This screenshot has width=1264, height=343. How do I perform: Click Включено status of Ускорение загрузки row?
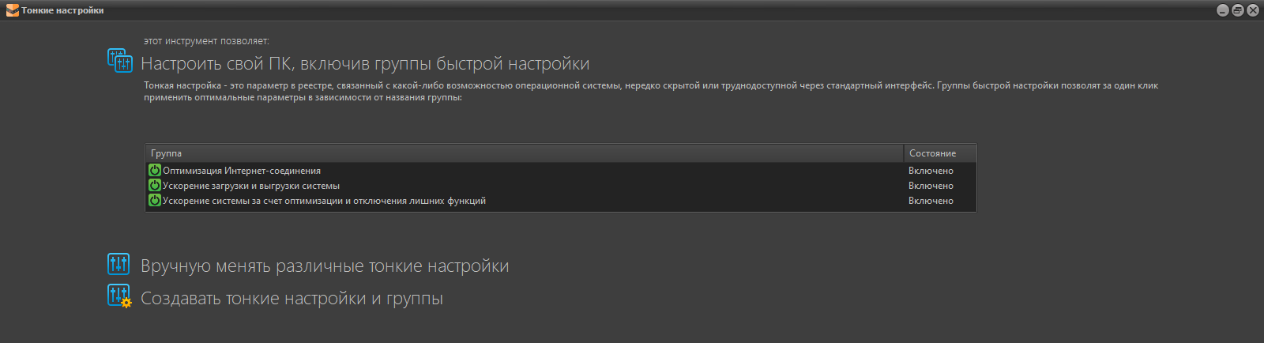(931, 186)
